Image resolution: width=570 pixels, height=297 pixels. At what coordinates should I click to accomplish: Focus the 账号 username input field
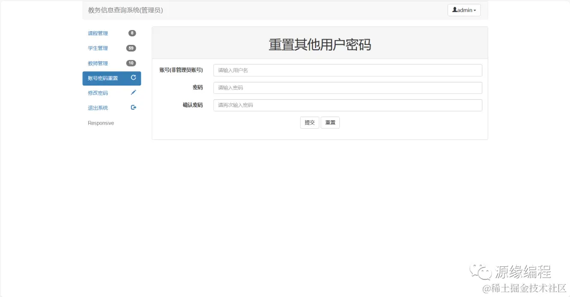click(347, 70)
